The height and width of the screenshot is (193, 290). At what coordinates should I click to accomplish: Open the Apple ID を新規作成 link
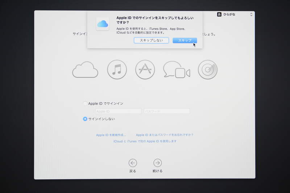pos(111,135)
